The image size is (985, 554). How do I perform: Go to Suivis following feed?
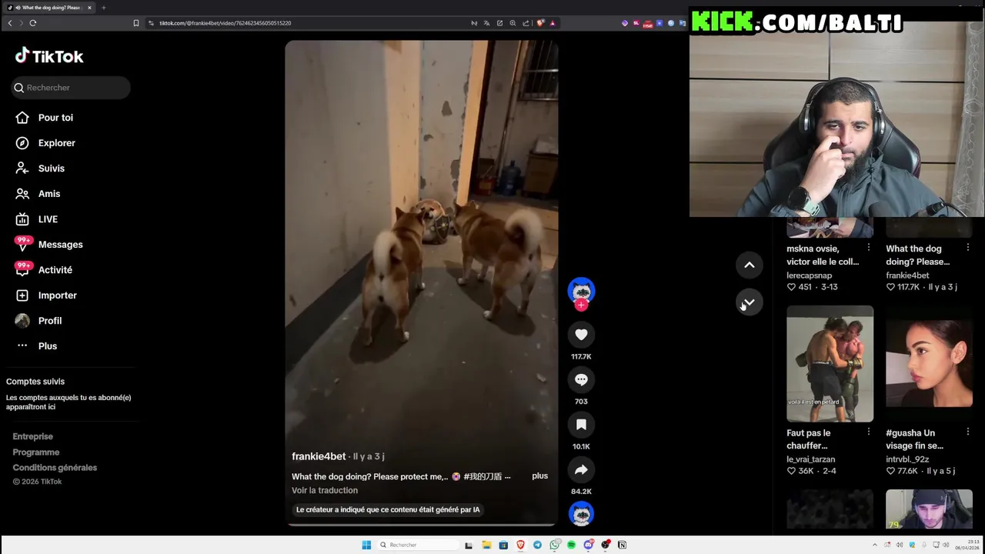[41, 169]
